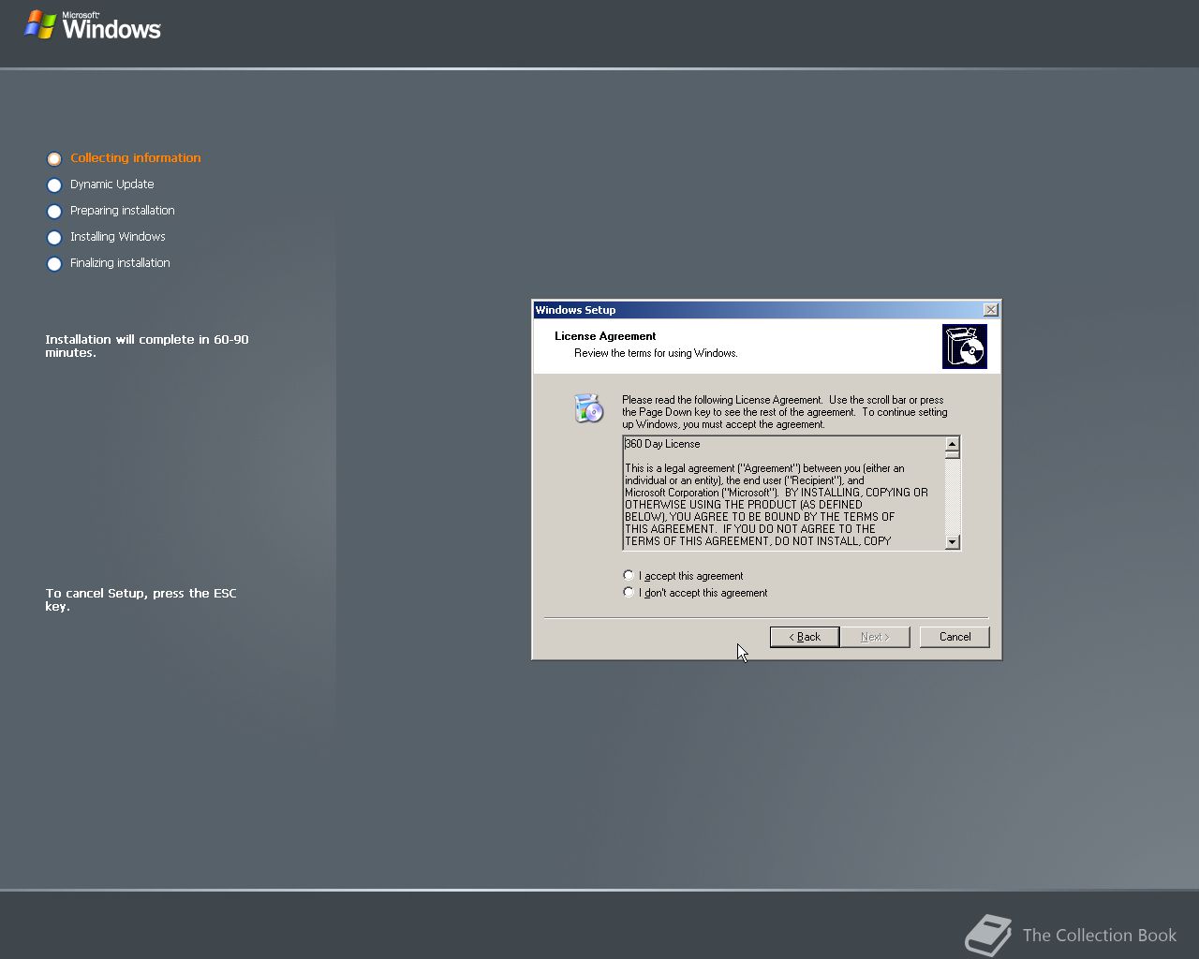Click the Dynamic Update step bullet
The width and height of the screenshot is (1199, 959).
pos(54,185)
